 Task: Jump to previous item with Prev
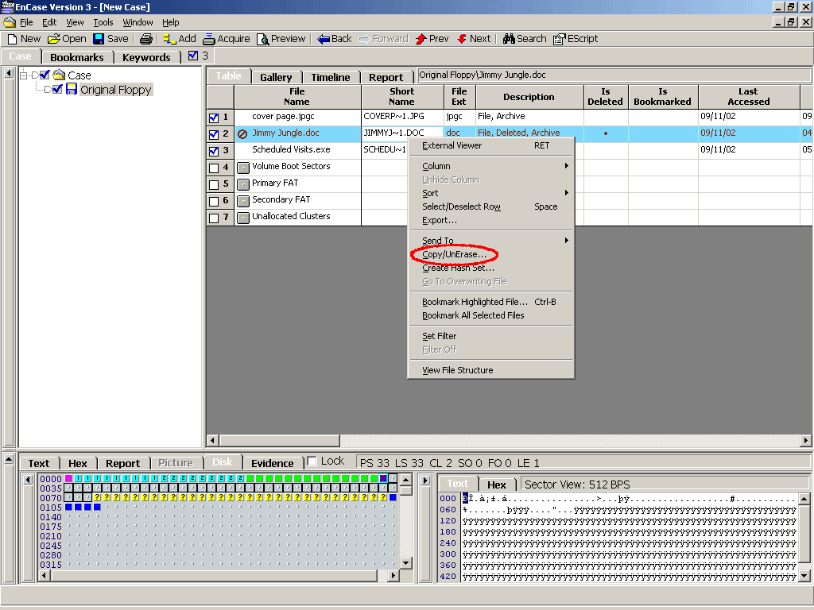421,39
